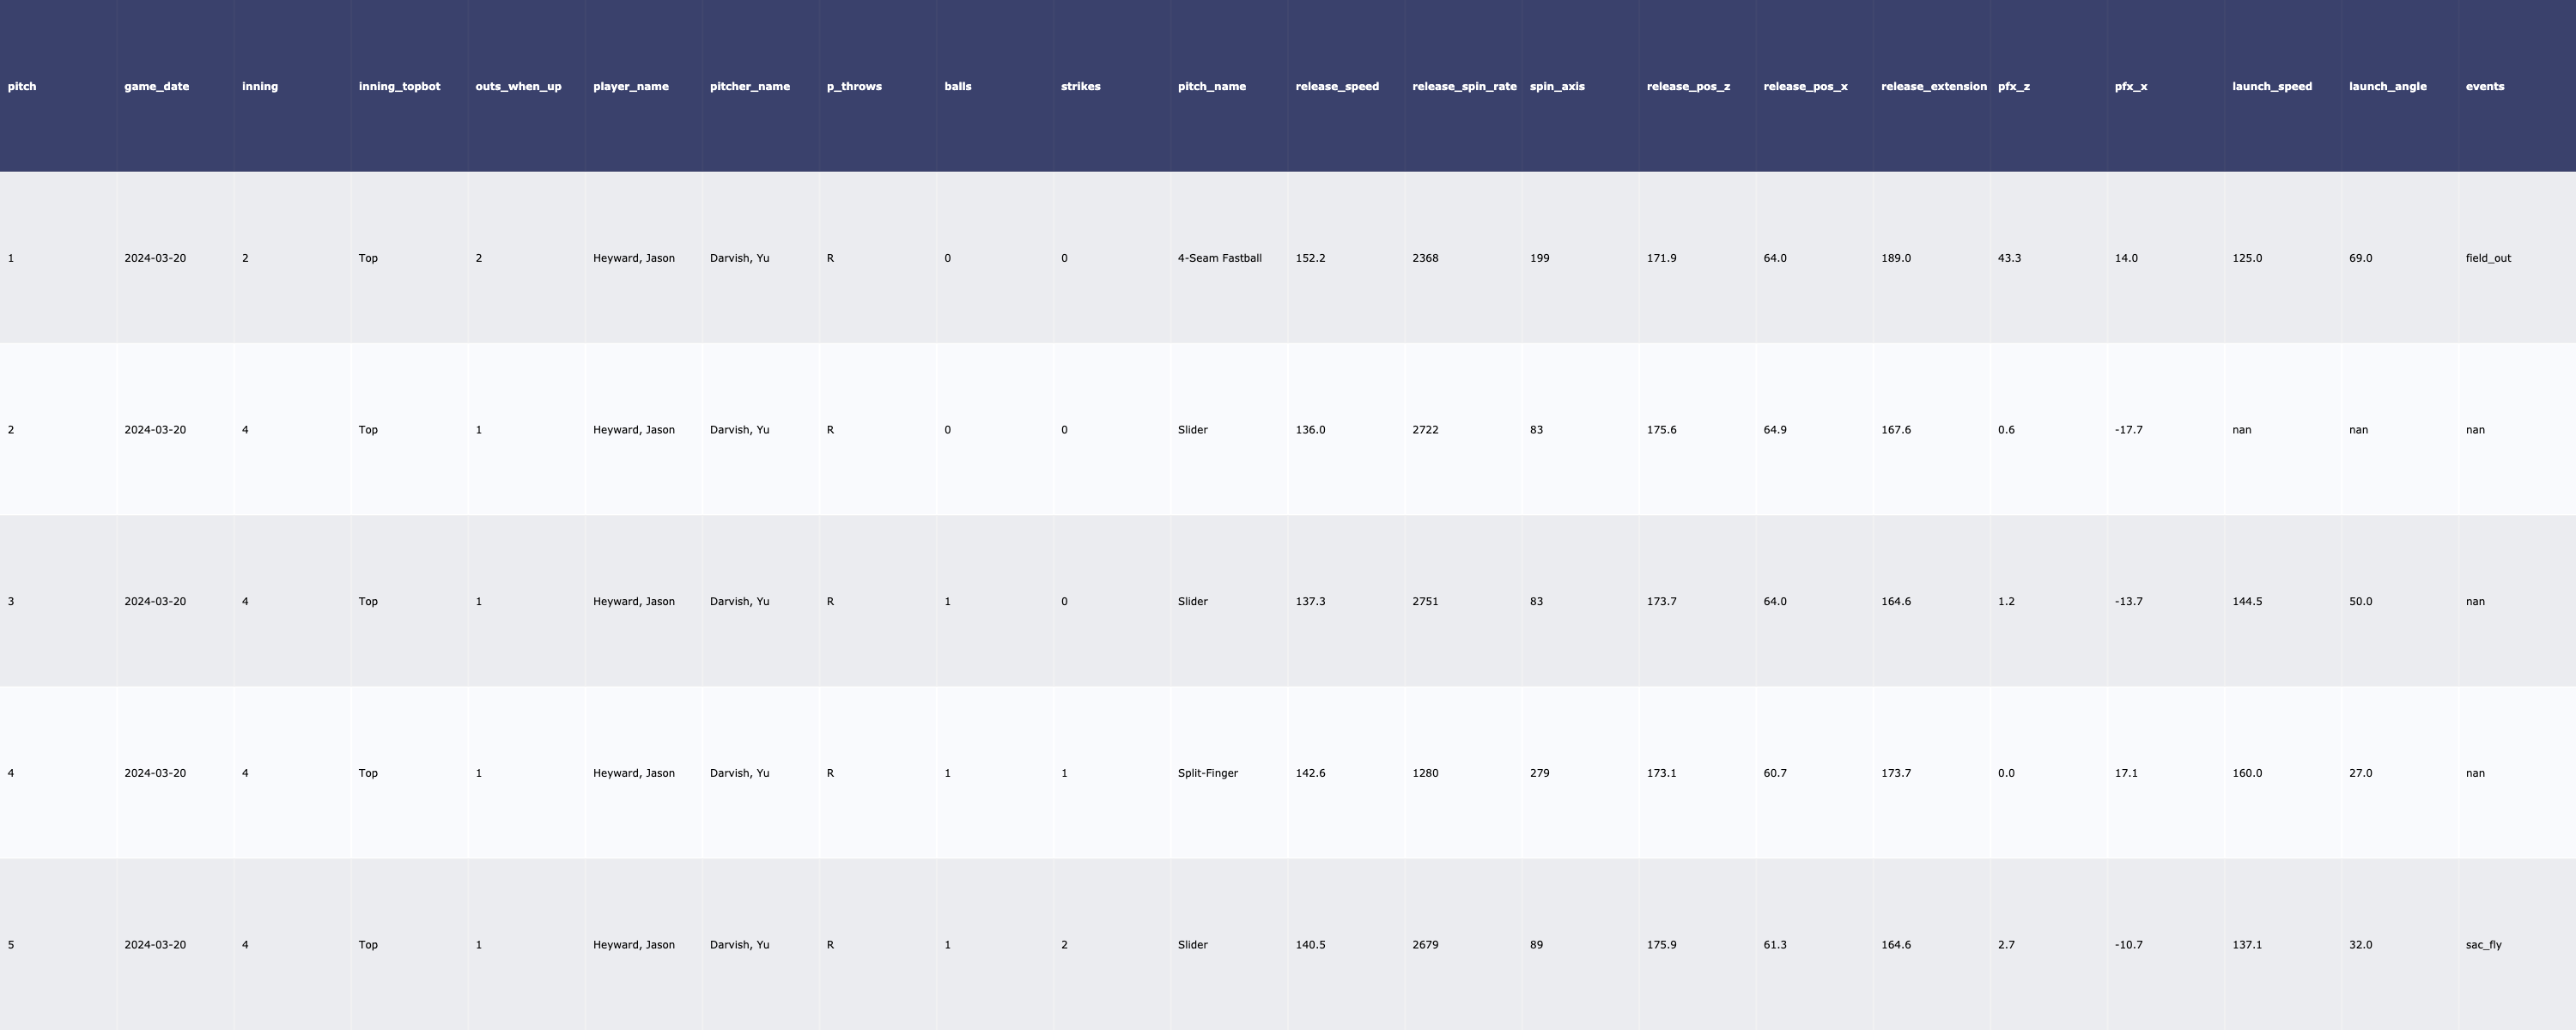Click spin rate value 1280
2576x1030 pixels.
[1425, 773]
